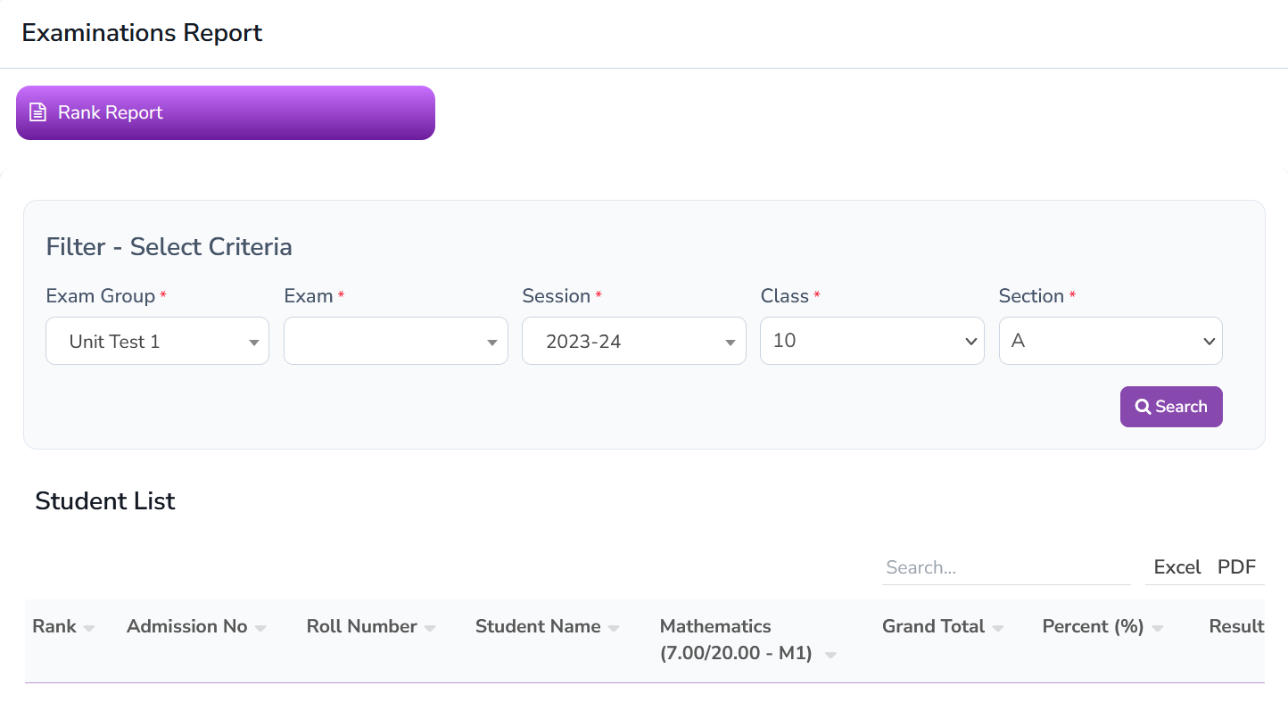Export student list to Excel

pyautogui.click(x=1177, y=567)
